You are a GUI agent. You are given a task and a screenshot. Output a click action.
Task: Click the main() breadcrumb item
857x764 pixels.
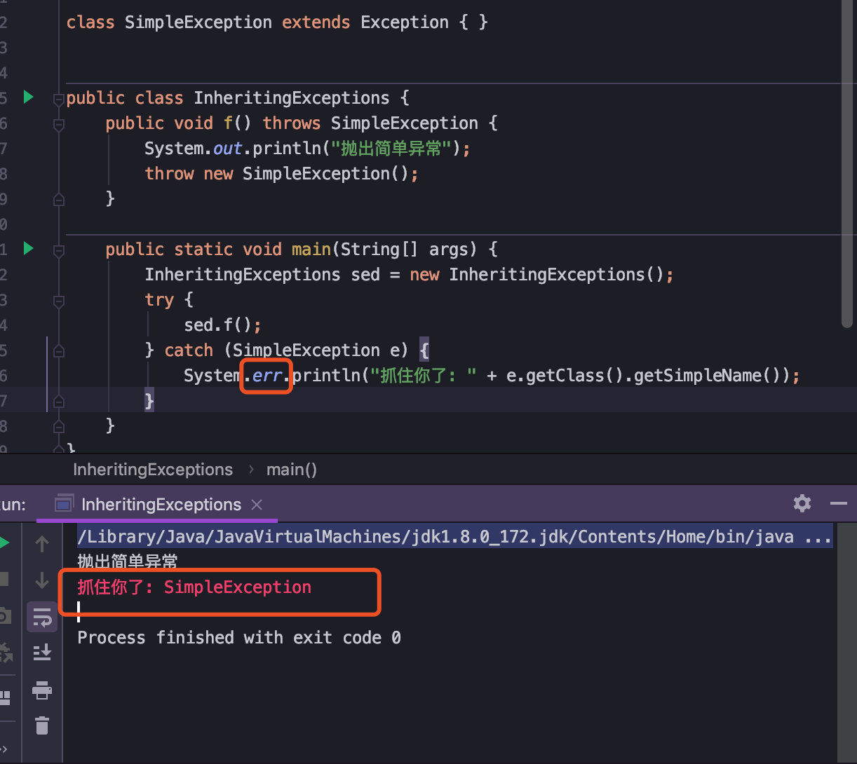(x=291, y=470)
